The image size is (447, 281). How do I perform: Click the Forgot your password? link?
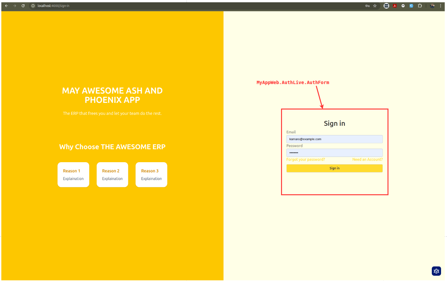(x=305, y=160)
